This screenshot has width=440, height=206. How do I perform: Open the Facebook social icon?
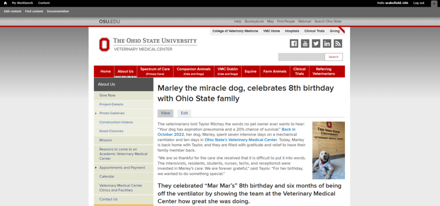coord(294,43)
